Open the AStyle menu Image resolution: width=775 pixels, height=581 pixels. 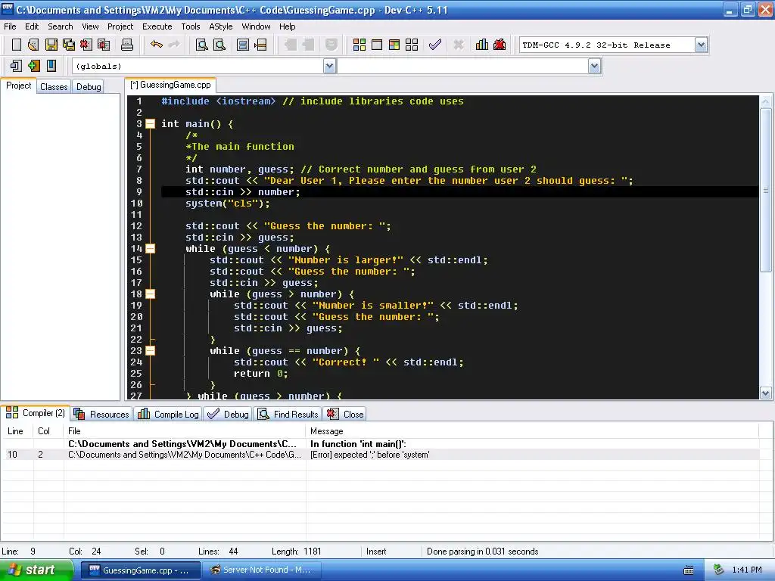click(221, 26)
